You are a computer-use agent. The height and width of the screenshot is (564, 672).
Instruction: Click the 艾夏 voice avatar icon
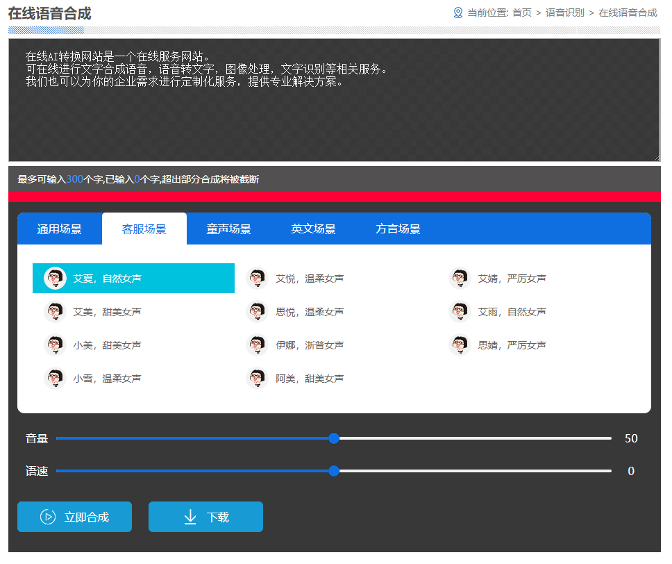pyautogui.click(x=55, y=278)
